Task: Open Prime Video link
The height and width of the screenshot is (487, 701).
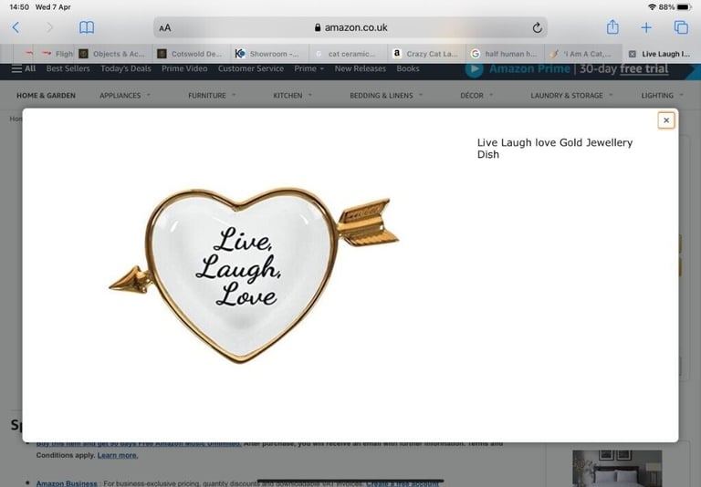Action: [x=184, y=68]
